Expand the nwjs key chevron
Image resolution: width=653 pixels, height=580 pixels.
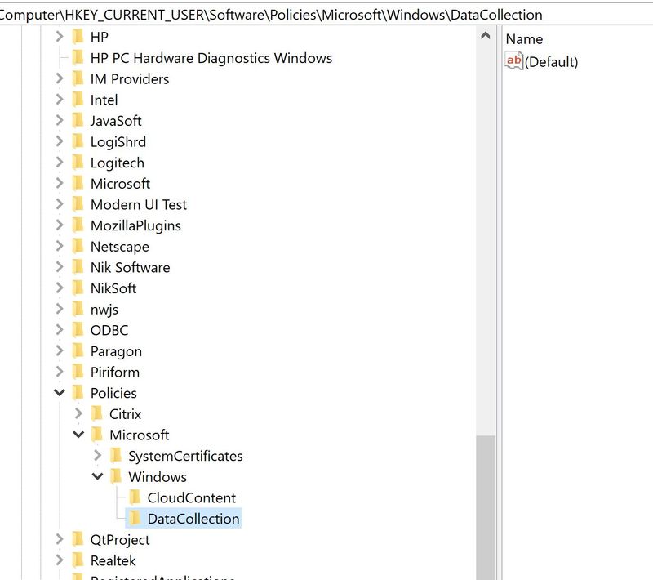click(60, 309)
